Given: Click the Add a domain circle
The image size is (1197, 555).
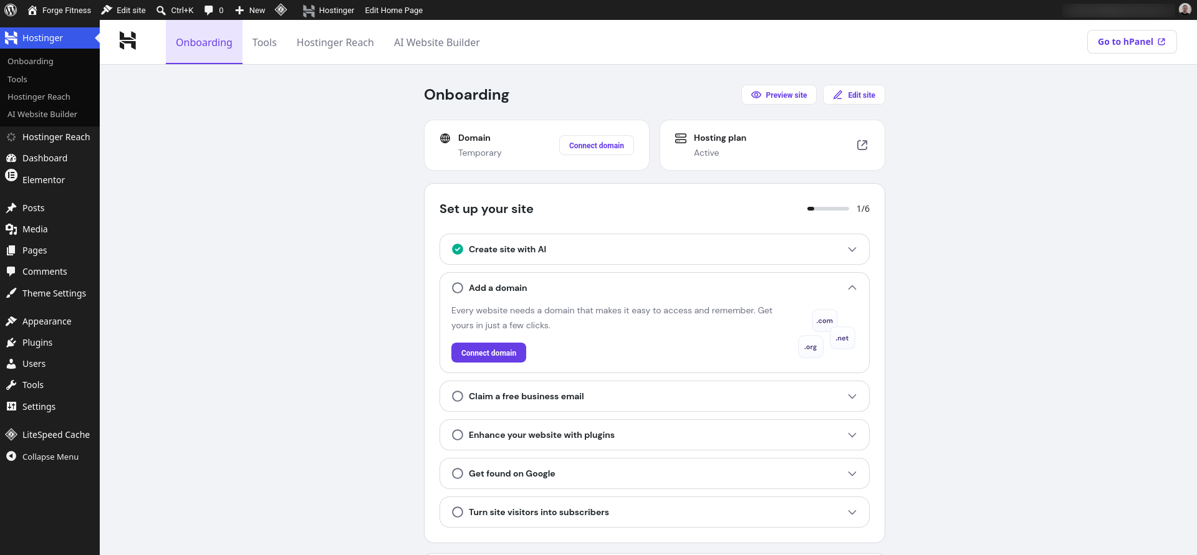Looking at the screenshot, I should click(x=458, y=288).
